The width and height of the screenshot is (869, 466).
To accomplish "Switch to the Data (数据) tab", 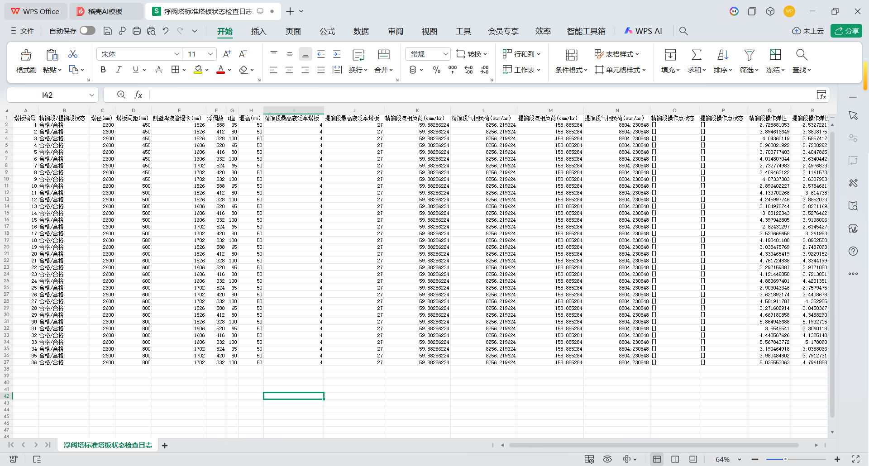I will (x=361, y=31).
